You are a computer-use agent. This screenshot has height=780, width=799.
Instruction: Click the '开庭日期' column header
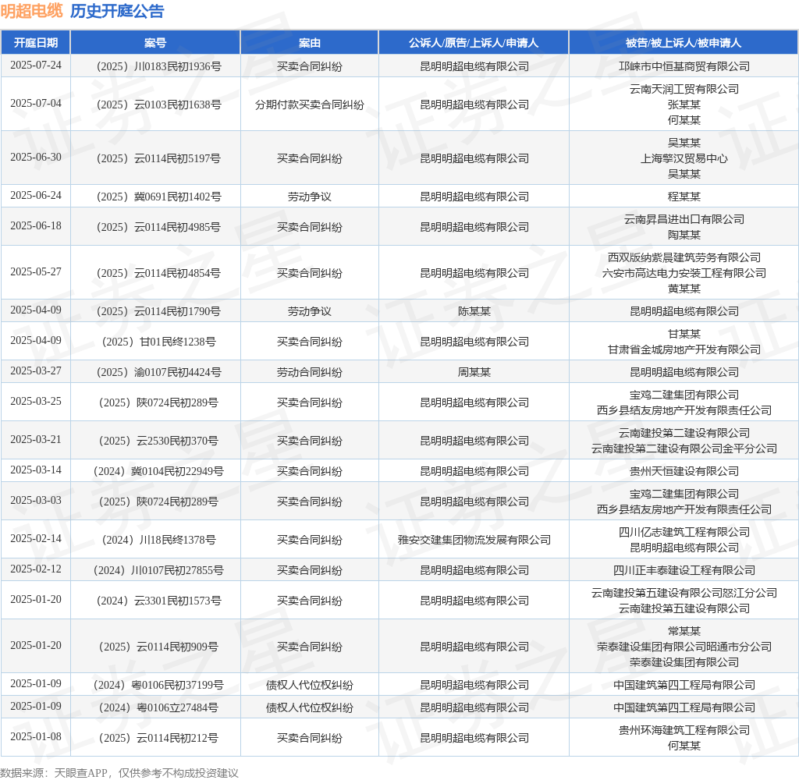pyautogui.click(x=36, y=43)
